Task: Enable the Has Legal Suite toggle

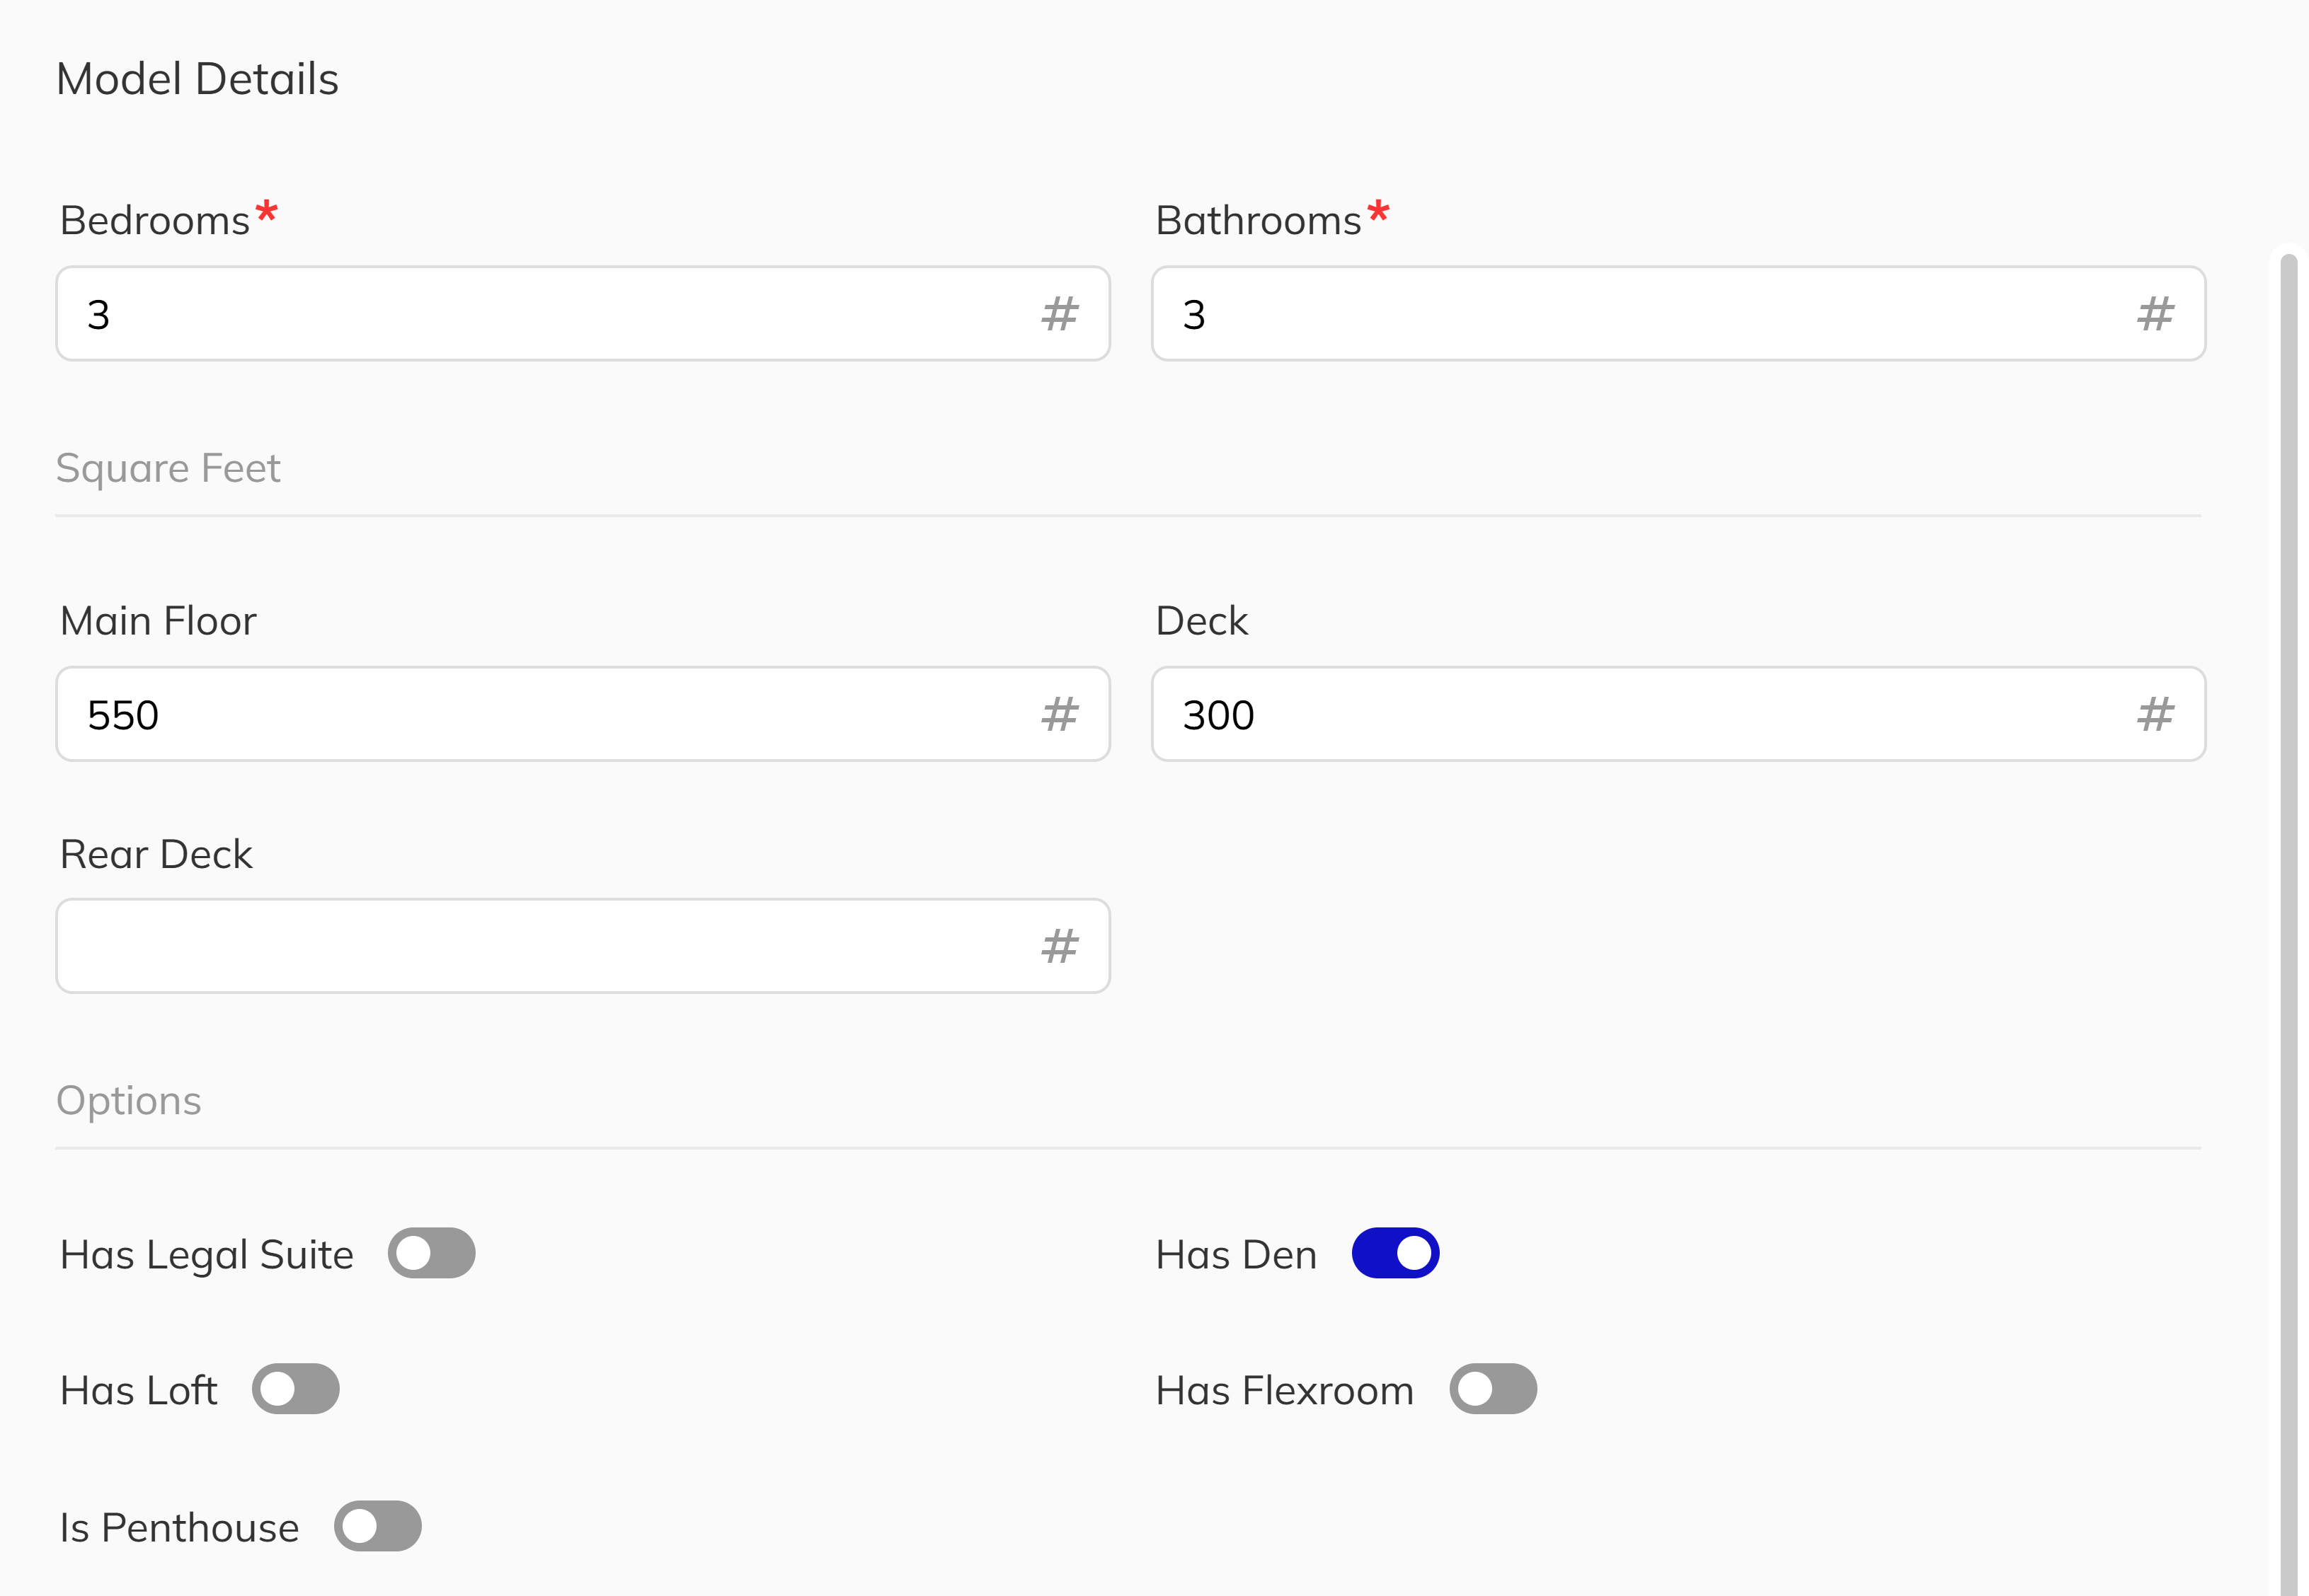Action: click(431, 1253)
